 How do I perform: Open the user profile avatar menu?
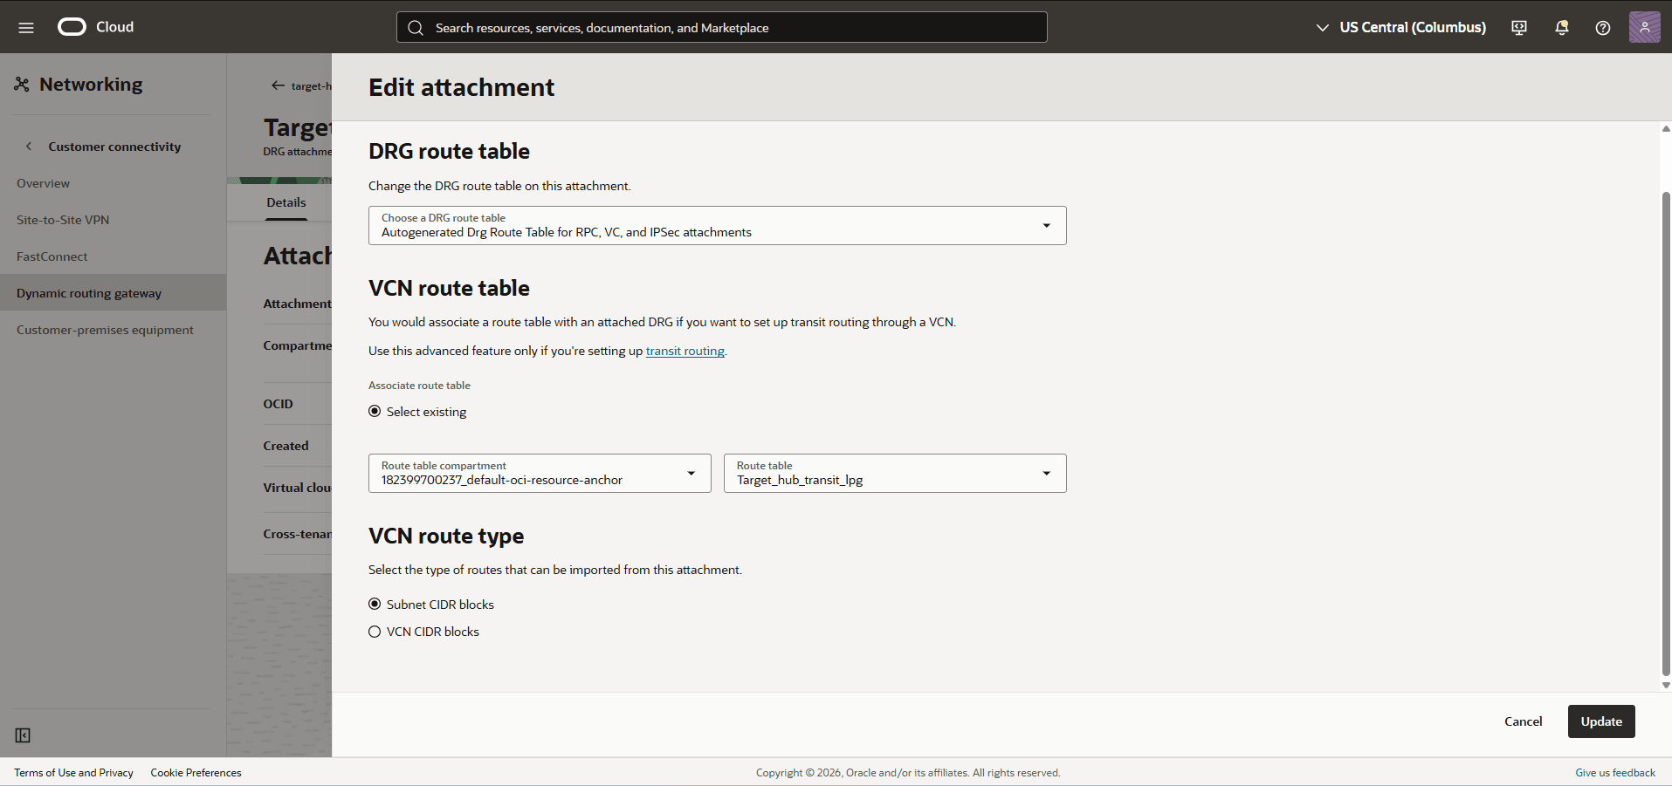pos(1645,27)
